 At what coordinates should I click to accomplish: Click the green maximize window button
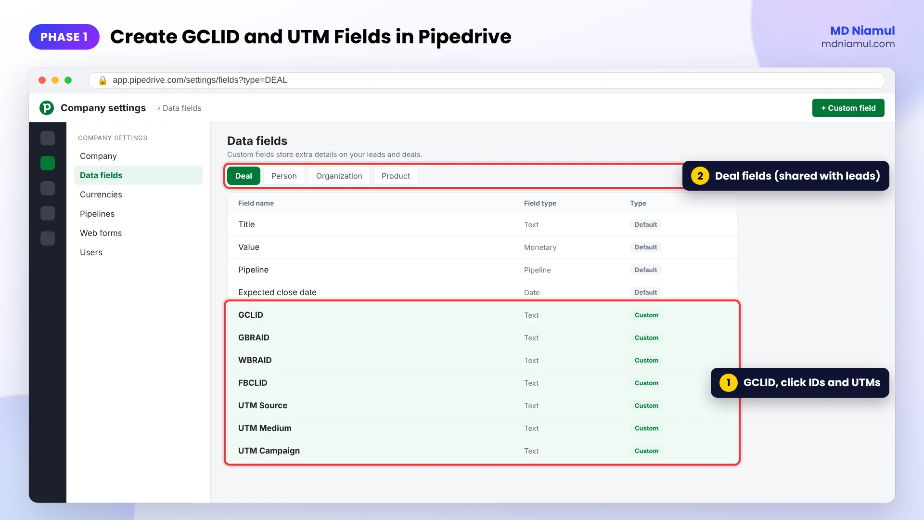(x=68, y=80)
